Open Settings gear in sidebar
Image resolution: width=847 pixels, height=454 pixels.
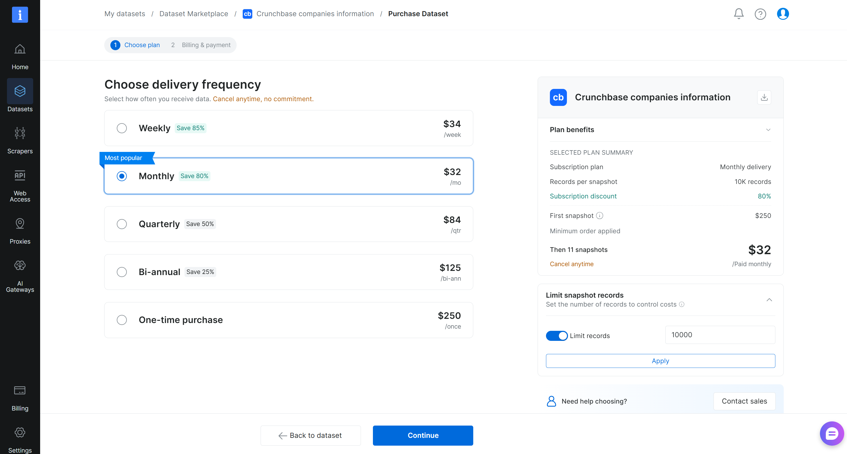click(20, 440)
